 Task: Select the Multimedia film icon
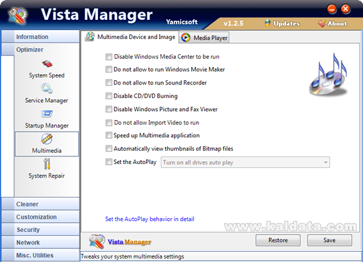47,139
